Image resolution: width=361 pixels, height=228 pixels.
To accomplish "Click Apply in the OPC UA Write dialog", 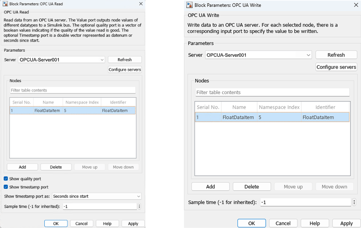I will pyautogui.click(x=347, y=223).
